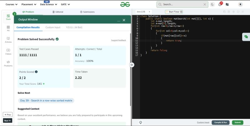Collapse code fold at line 8
250x126 pixels.
click(139, 33)
